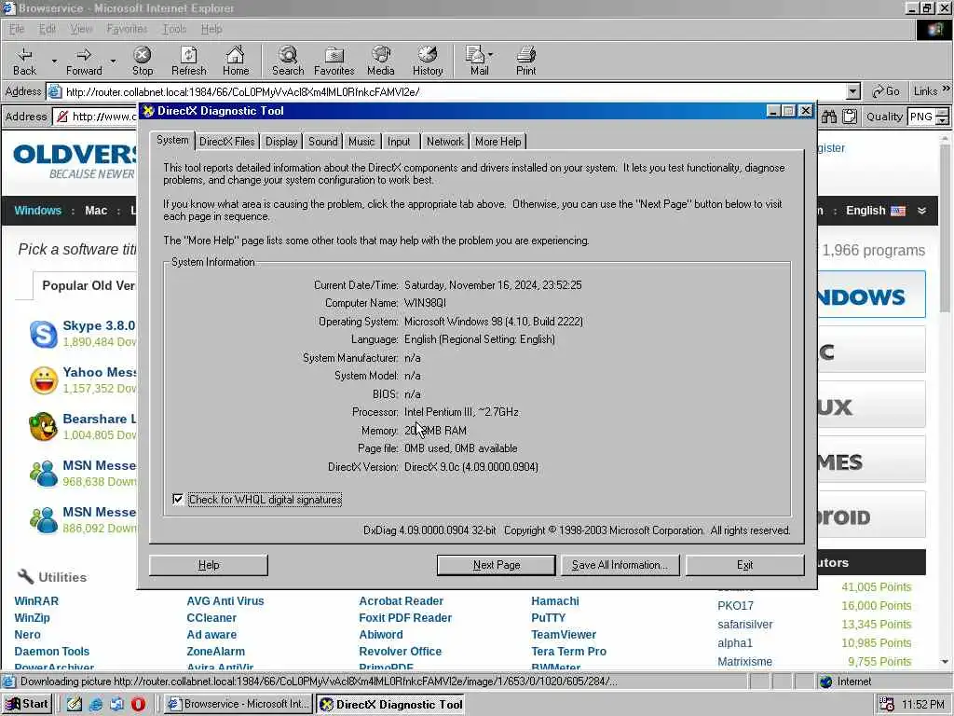Image resolution: width=954 pixels, height=716 pixels.
Task: Launch Internet Explorer from quick launch
Action: click(x=96, y=704)
